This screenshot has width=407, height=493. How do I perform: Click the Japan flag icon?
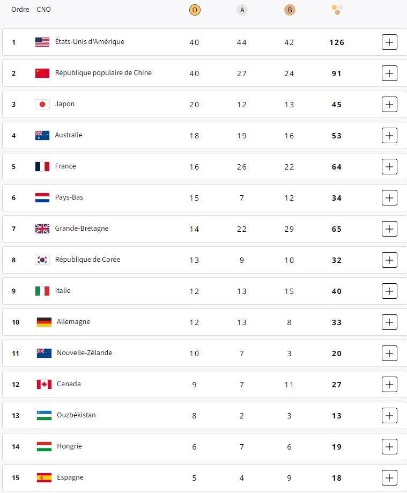42,105
